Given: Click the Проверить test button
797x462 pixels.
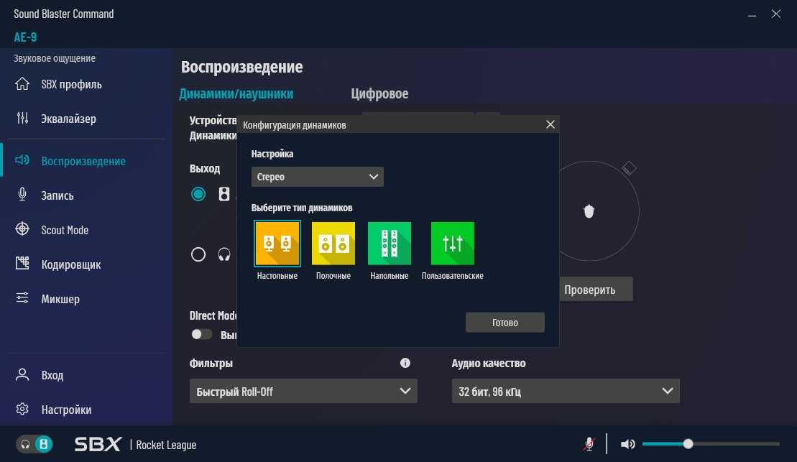Looking at the screenshot, I should [589, 290].
